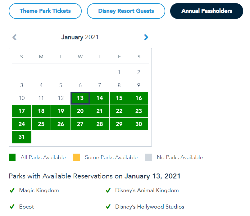Click the January 2021 month heading

point(80,38)
